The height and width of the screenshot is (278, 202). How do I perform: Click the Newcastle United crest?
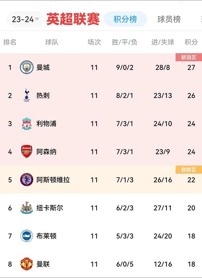(x=27, y=208)
